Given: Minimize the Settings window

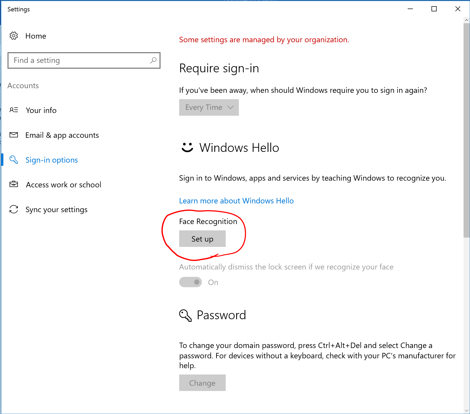Looking at the screenshot, I should click(410, 9).
